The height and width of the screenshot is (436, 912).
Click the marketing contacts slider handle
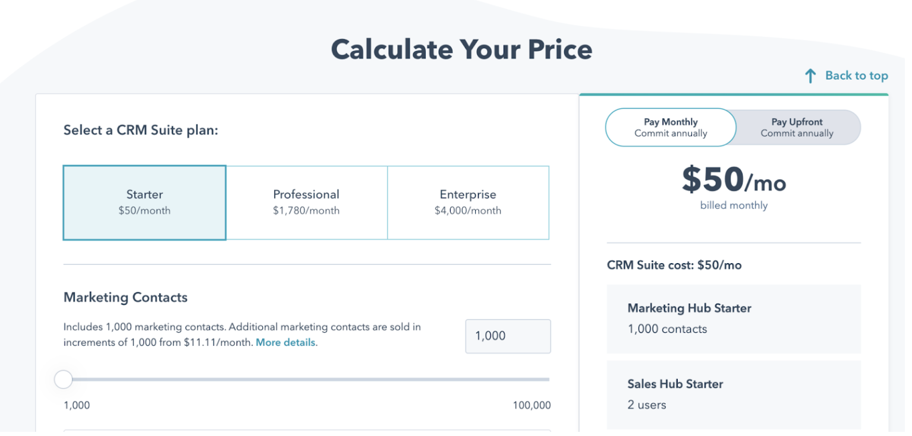coord(63,379)
